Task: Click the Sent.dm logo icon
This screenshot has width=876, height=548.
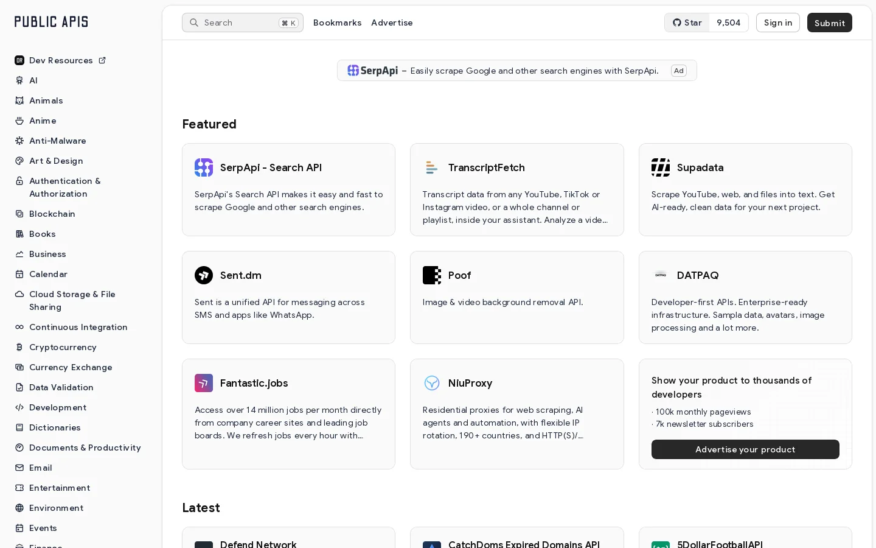Action: coord(204,275)
